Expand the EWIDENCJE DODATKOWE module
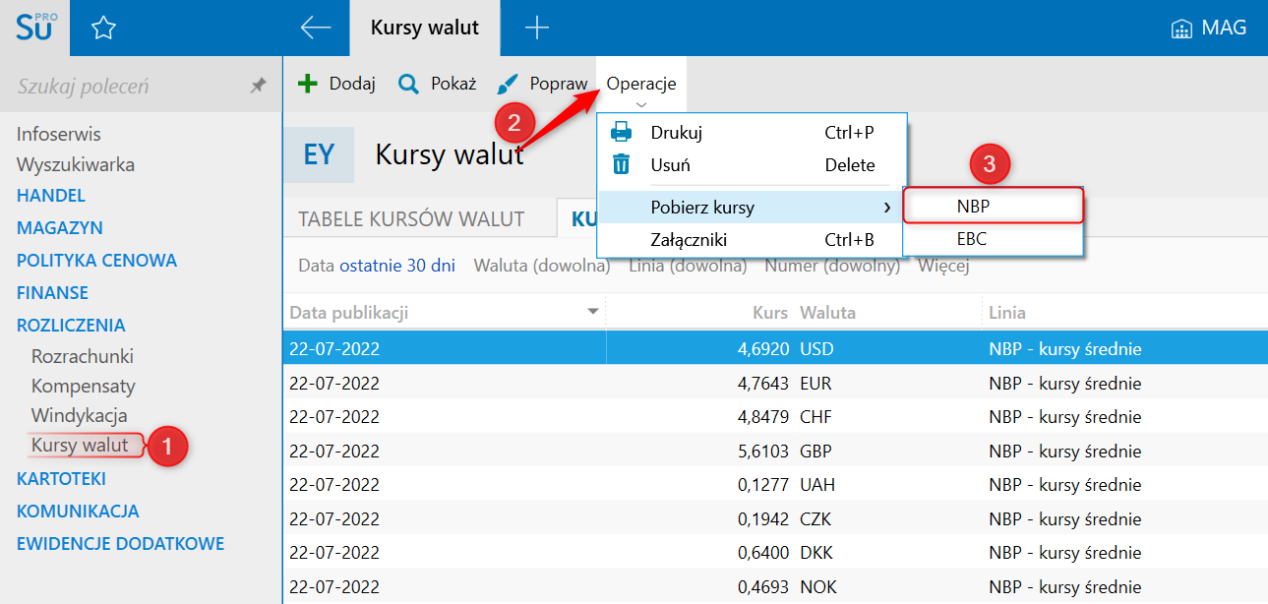This screenshot has height=604, width=1268. pyautogui.click(x=121, y=544)
